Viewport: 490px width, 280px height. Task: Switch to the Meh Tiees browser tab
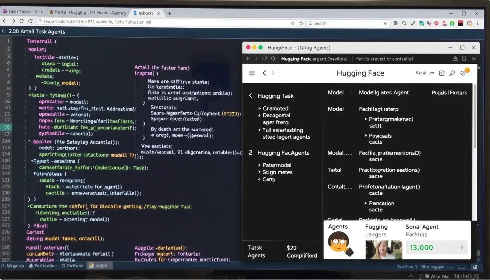[x=23, y=12]
